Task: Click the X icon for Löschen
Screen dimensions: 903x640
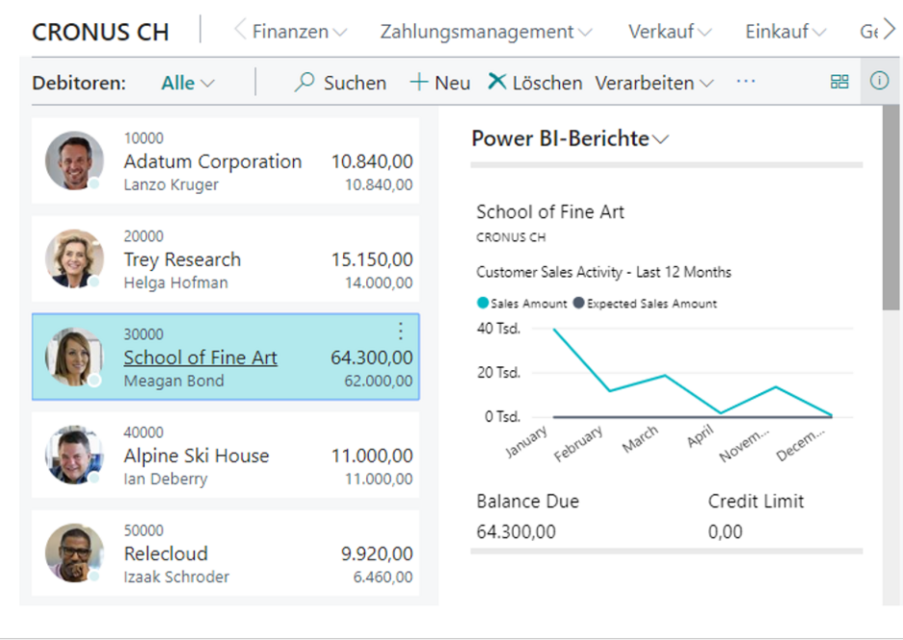Action: [x=497, y=82]
